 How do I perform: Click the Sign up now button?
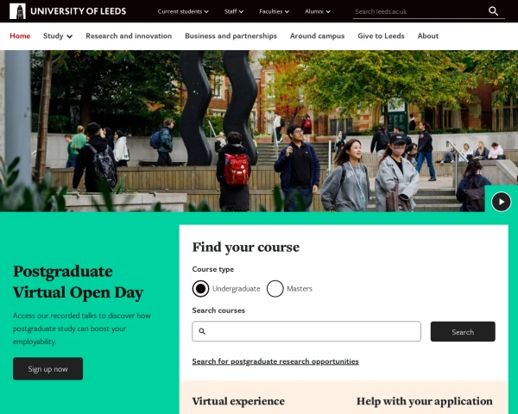click(x=47, y=369)
